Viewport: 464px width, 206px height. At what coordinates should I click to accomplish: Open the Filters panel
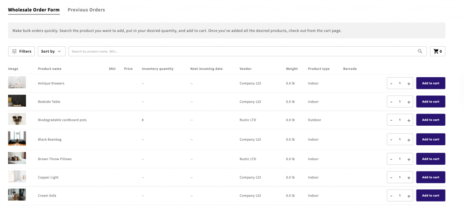[21, 51]
